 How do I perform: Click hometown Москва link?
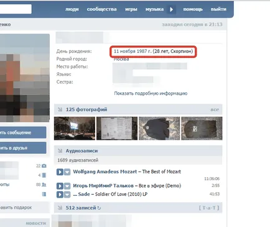coord(121,59)
